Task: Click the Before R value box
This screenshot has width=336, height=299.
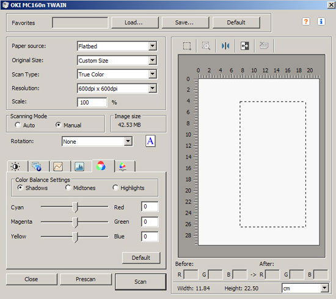Action: (x=191, y=275)
